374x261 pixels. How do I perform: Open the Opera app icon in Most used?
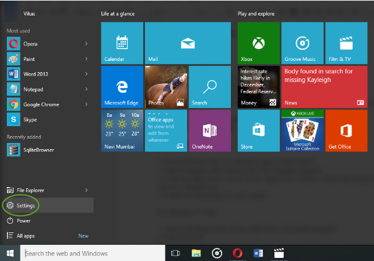[13, 44]
